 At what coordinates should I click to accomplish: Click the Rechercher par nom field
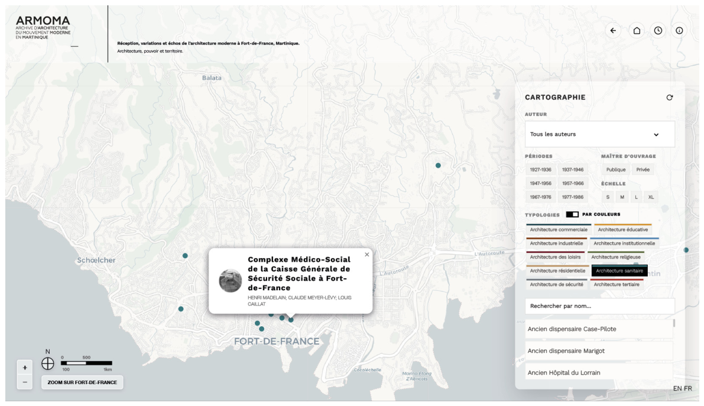(x=599, y=306)
